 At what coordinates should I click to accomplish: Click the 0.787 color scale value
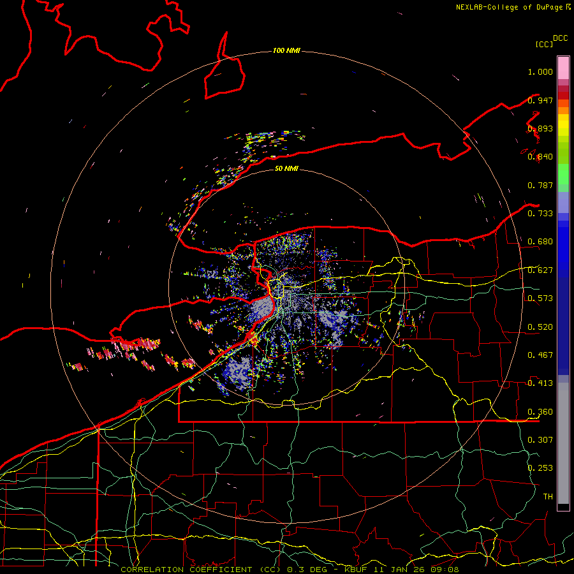click(540, 185)
